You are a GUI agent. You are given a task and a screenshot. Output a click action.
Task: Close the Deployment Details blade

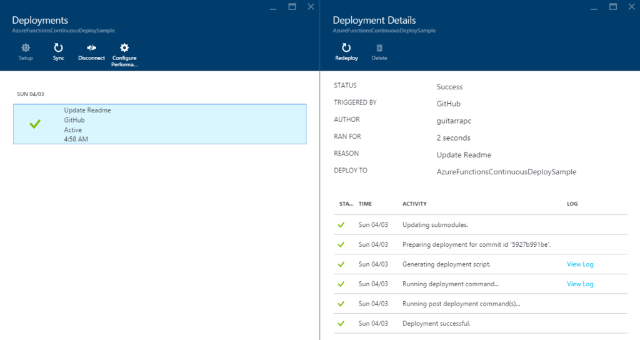(631, 7)
